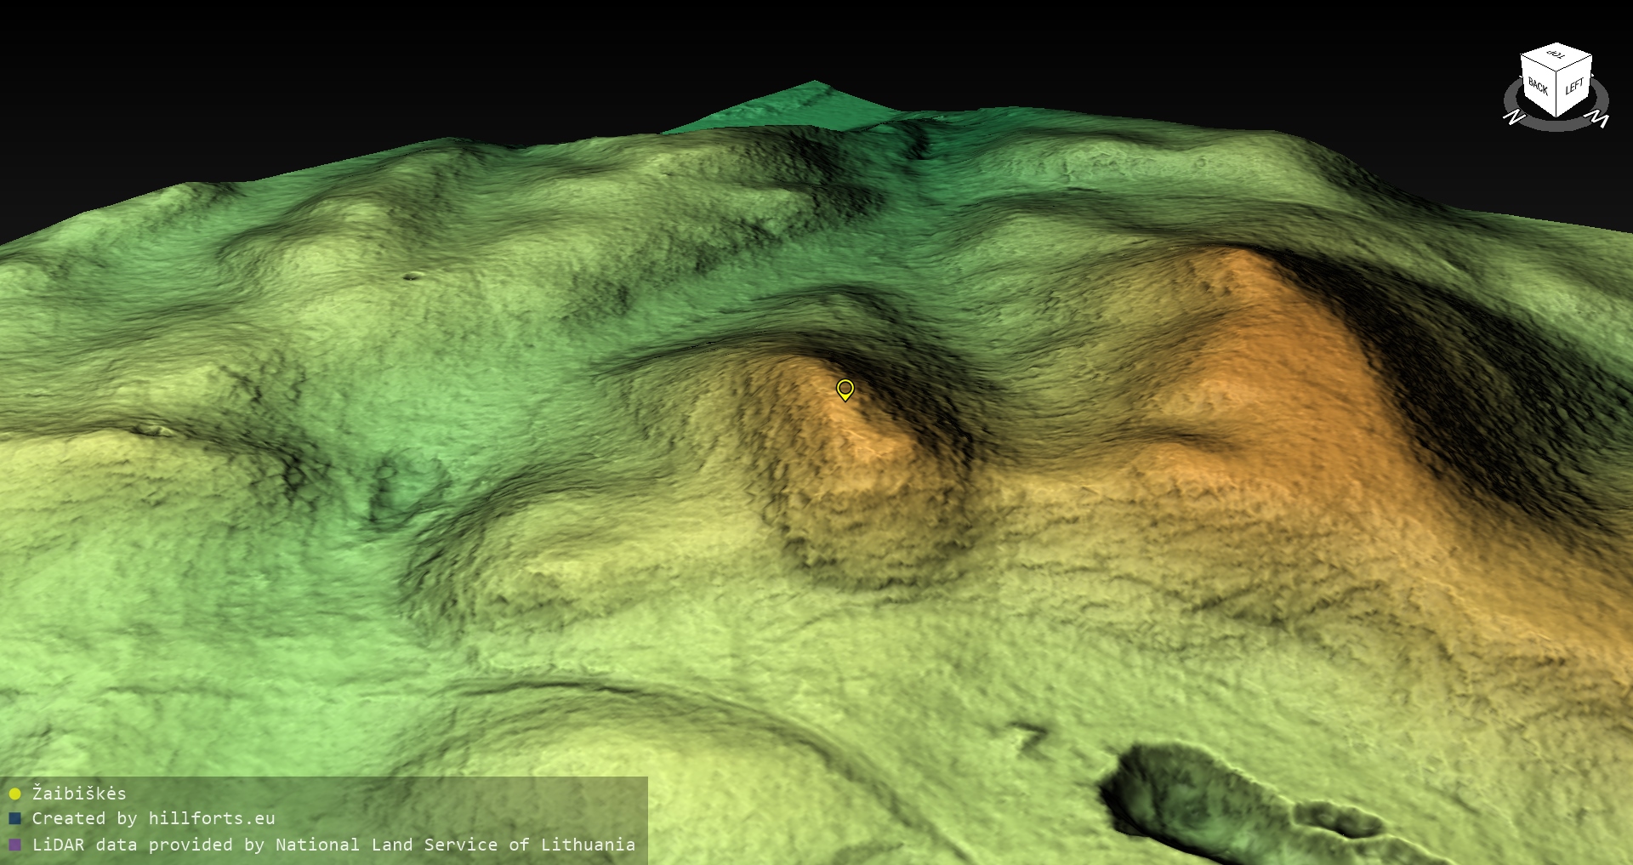Click the cube edge between TOP and LEFT
The height and width of the screenshot is (865, 1633).
point(1575,63)
